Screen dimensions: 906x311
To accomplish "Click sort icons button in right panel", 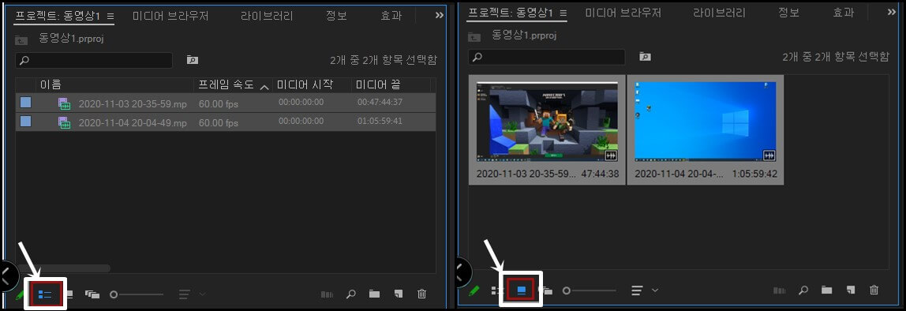I will [637, 290].
